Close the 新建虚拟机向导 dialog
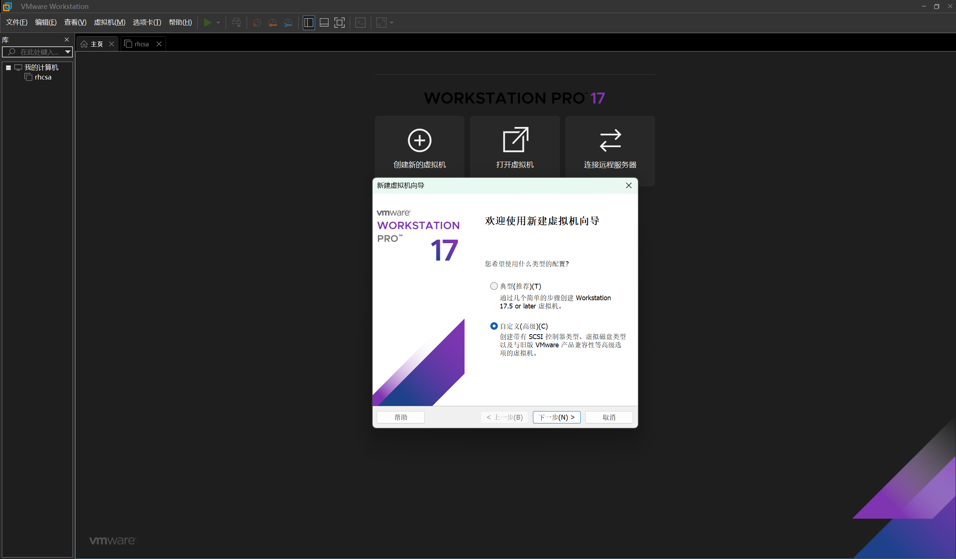 [629, 186]
